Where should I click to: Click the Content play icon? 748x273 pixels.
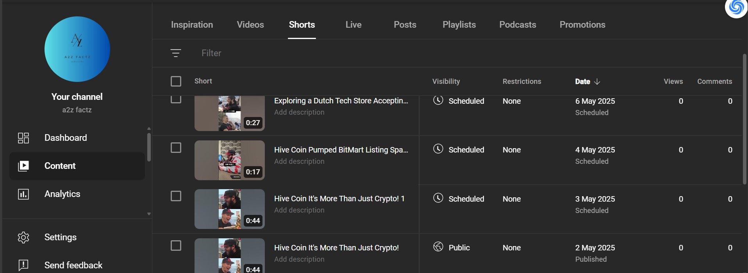[x=23, y=166]
